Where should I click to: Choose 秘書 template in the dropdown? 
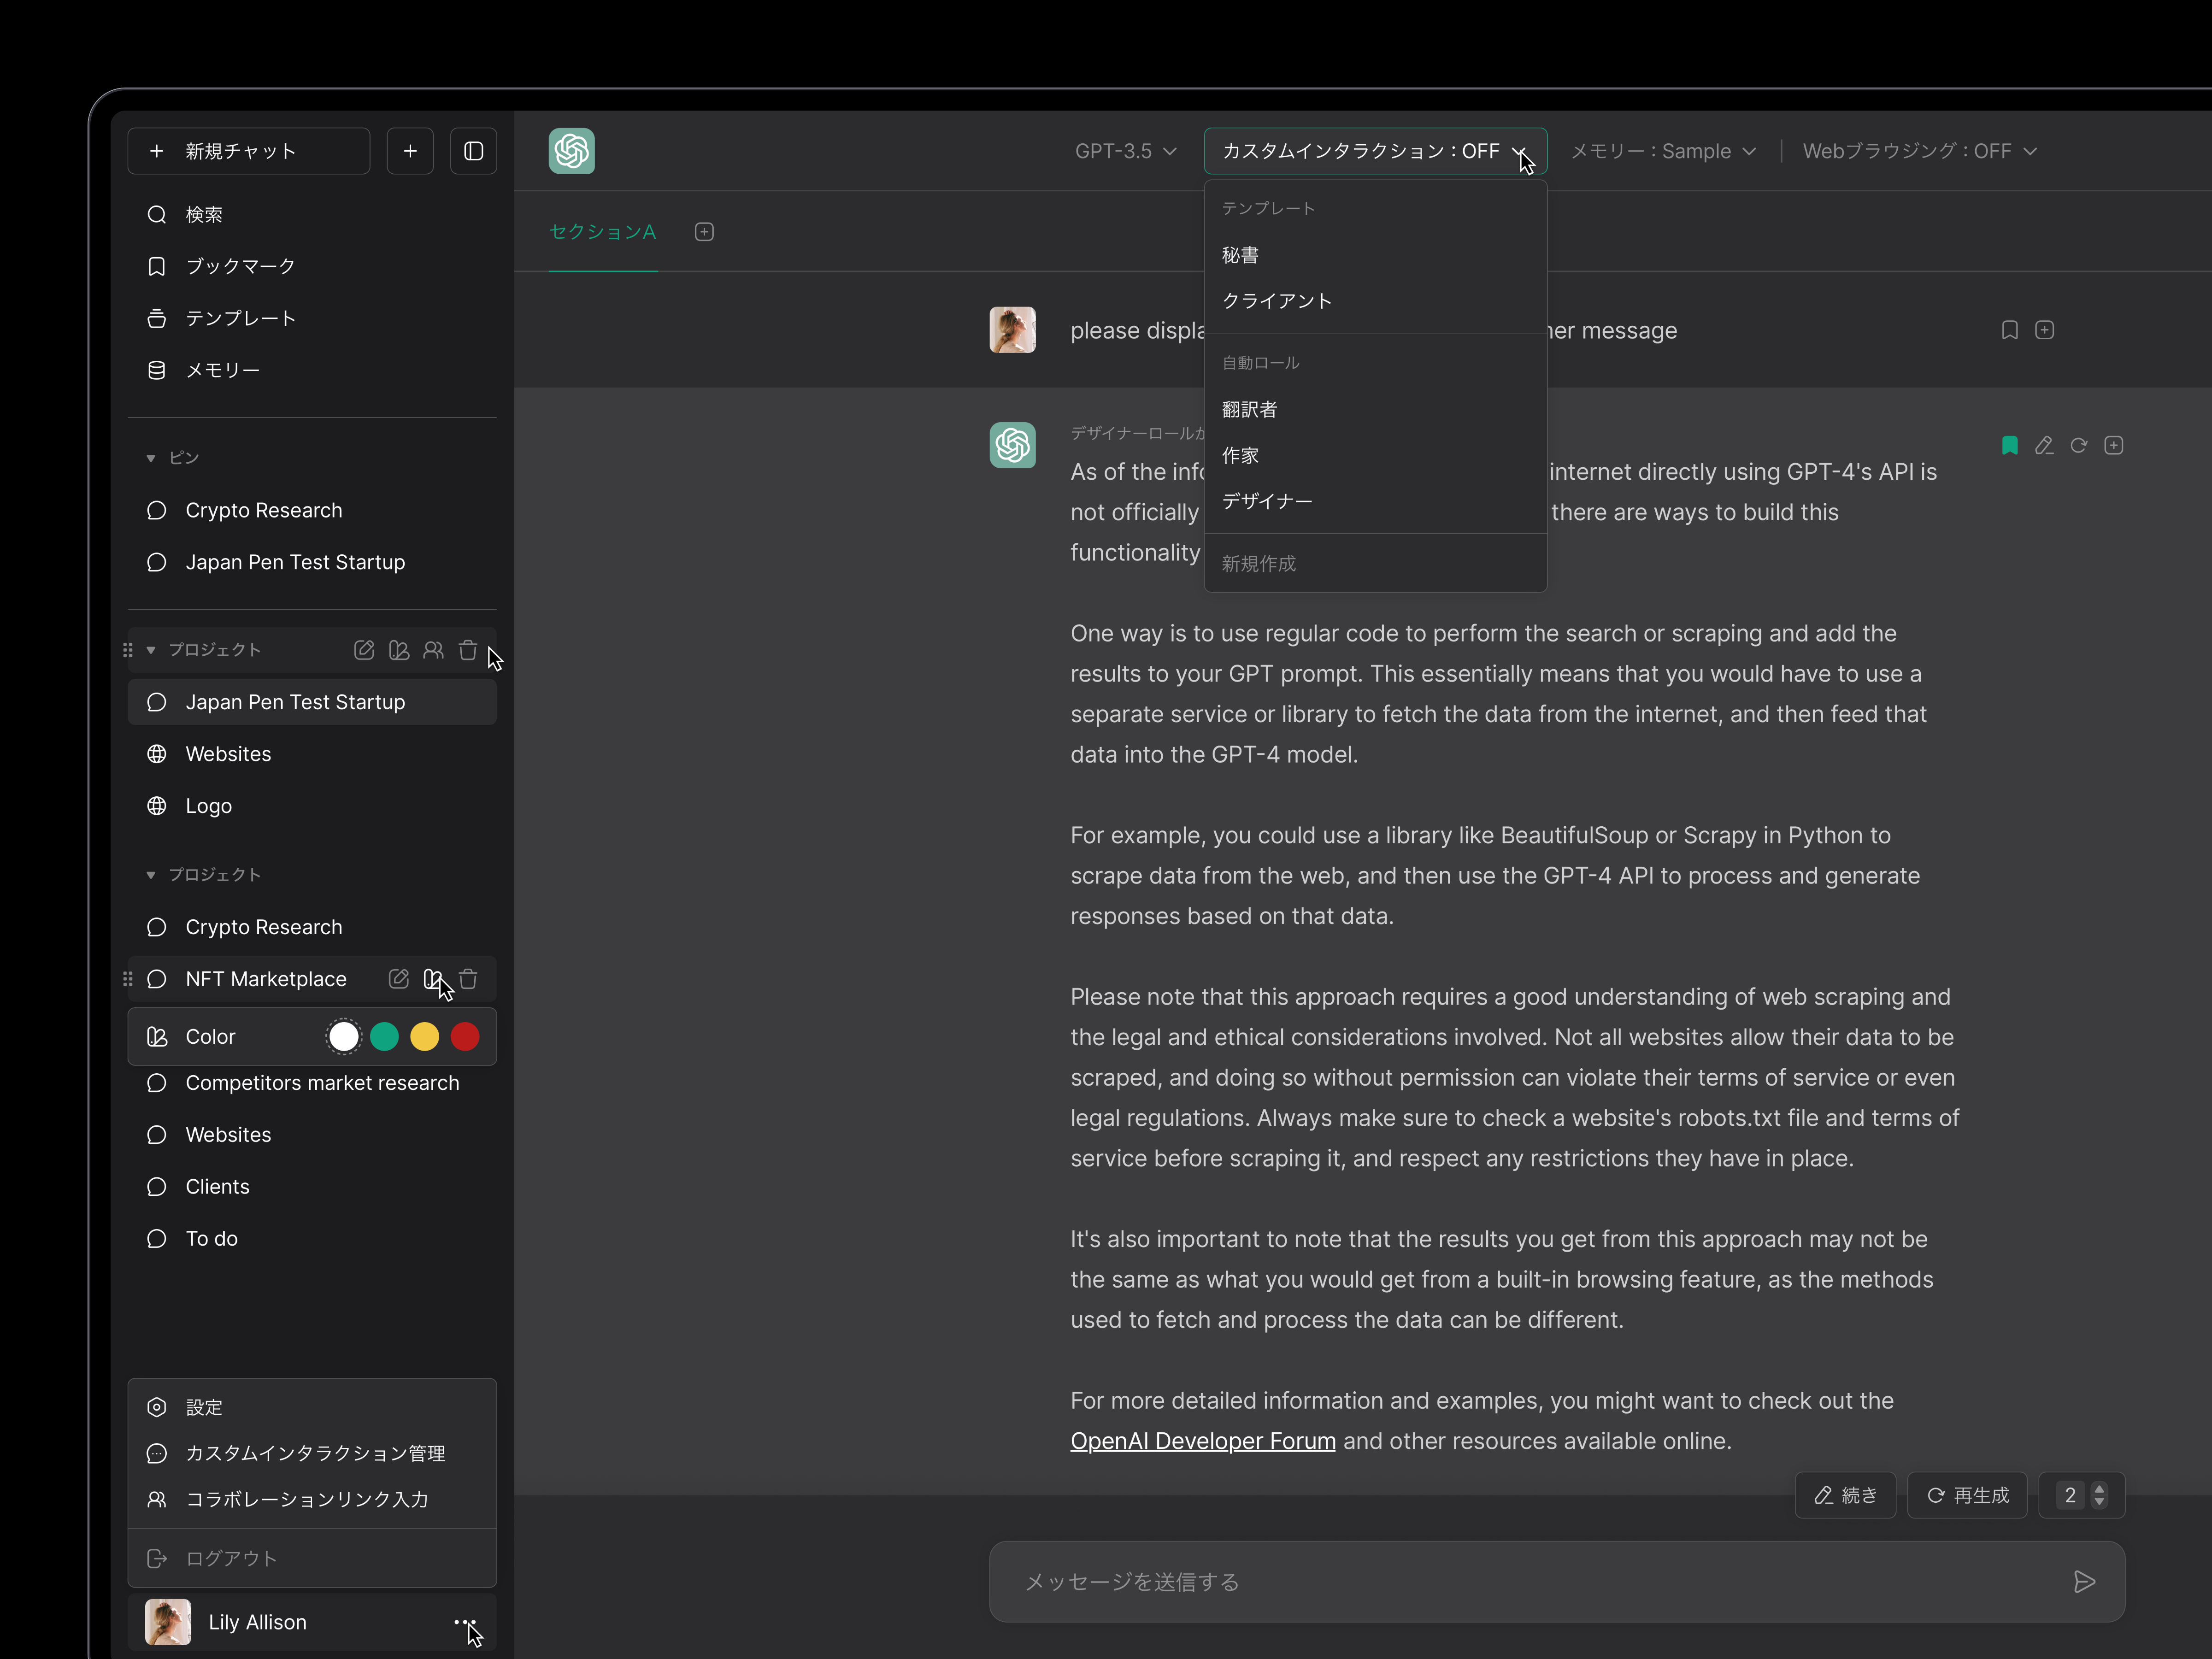coord(1240,255)
